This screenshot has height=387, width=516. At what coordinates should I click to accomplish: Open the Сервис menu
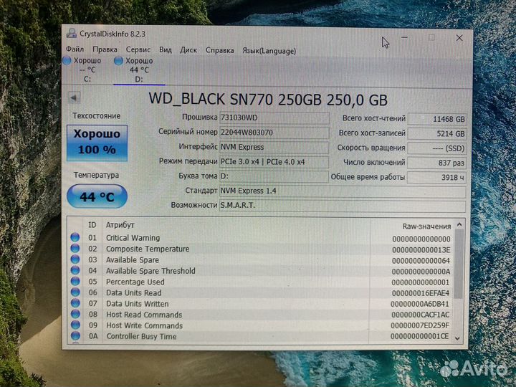138,49
